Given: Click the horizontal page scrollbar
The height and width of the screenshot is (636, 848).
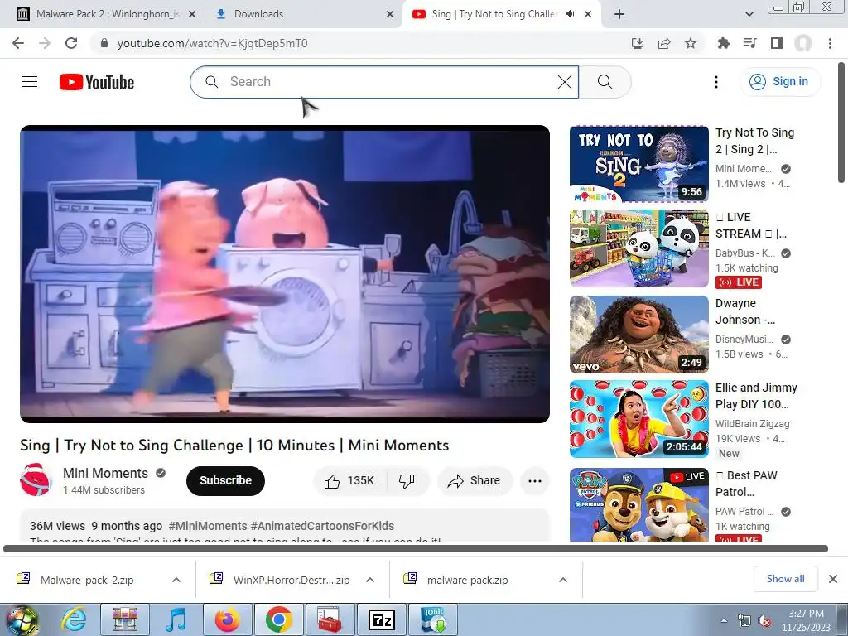Looking at the screenshot, I should 416,548.
